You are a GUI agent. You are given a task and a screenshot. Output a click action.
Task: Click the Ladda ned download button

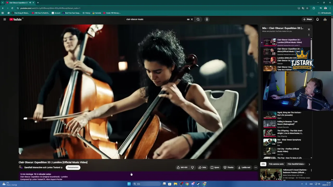pos(244,168)
